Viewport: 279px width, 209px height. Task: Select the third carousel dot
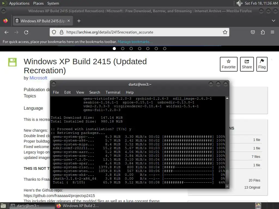131,48
